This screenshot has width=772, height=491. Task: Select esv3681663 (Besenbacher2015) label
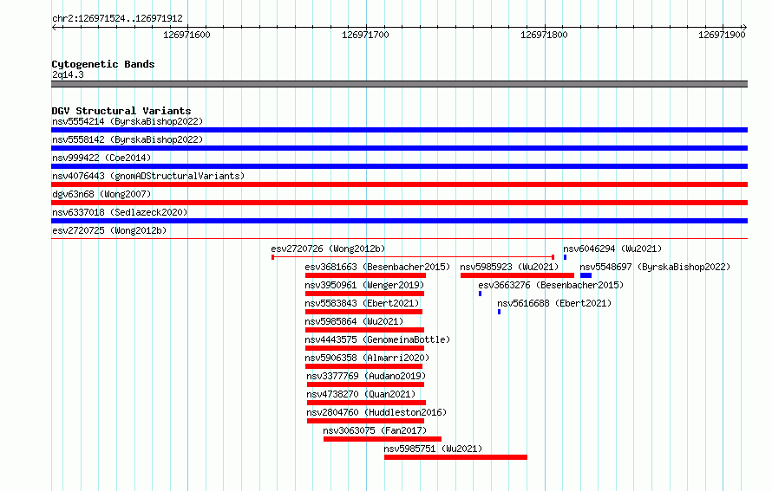coord(377,267)
